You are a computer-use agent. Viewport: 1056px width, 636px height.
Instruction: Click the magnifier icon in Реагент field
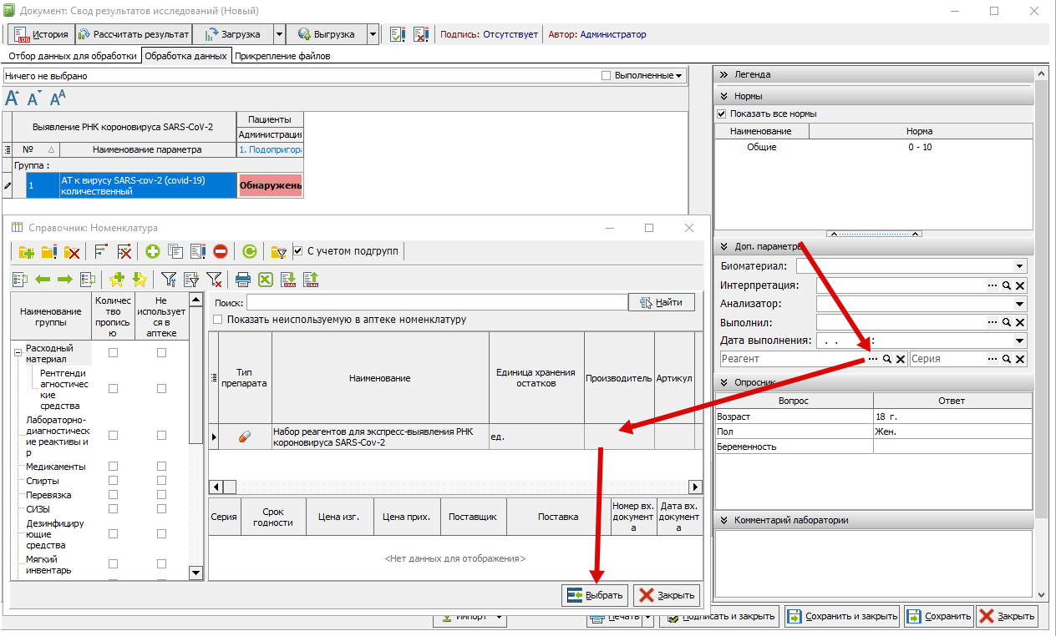pyautogui.click(x=887, y=359)
